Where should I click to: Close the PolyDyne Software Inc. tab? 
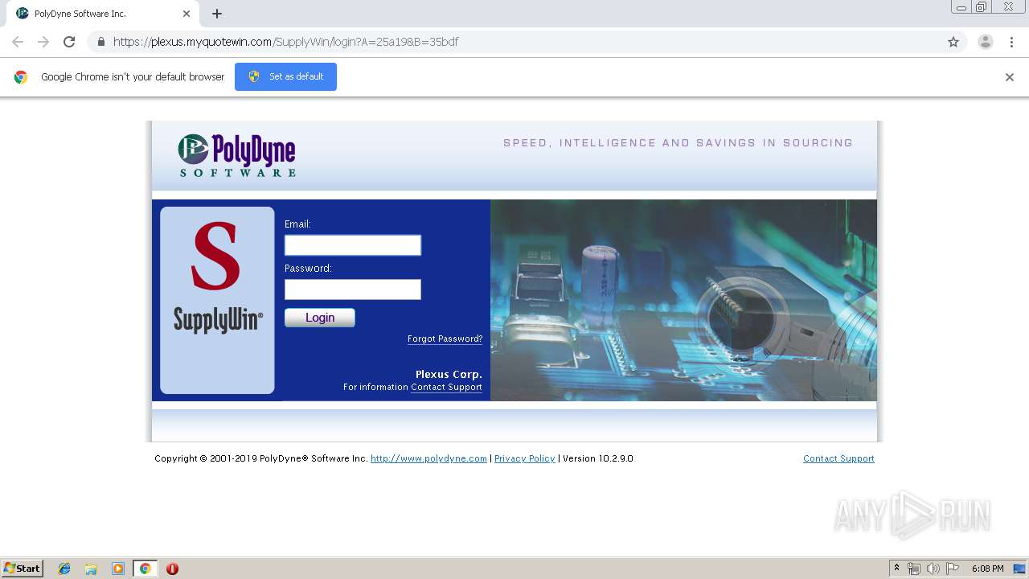point(187,14)
